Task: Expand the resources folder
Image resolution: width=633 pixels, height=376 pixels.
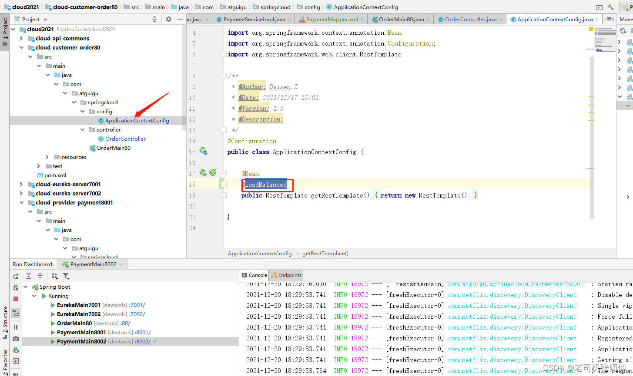Action: pyautogui.click(x=47, y=157)
